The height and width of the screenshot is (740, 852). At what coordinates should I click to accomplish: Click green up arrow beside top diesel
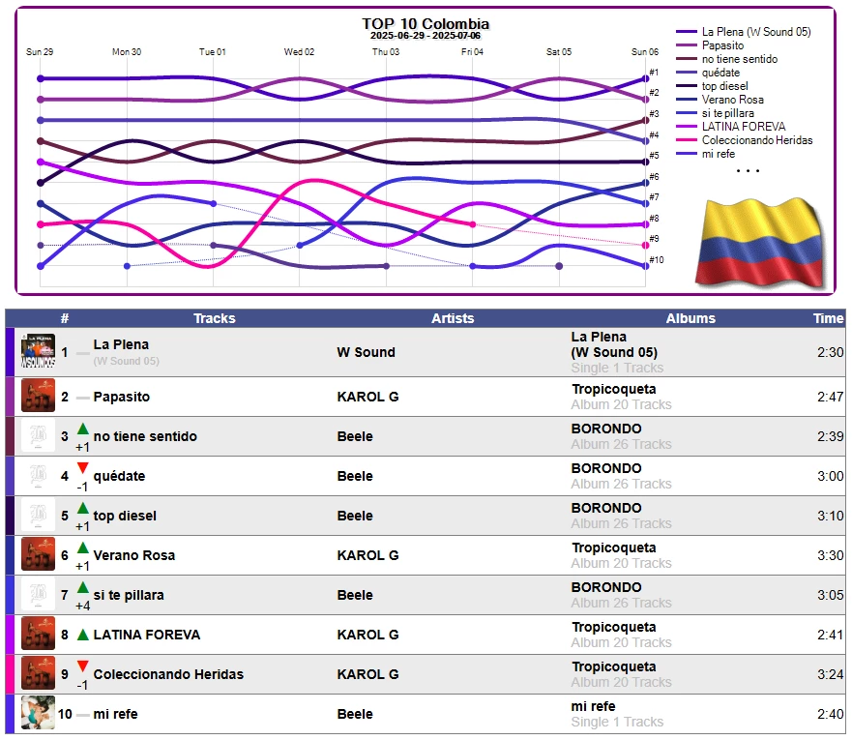tap(82, 509)
